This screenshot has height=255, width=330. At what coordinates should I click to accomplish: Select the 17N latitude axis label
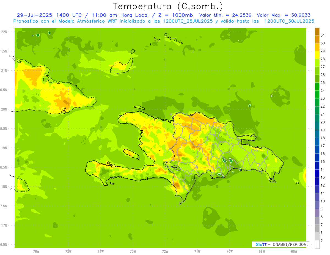5,225
